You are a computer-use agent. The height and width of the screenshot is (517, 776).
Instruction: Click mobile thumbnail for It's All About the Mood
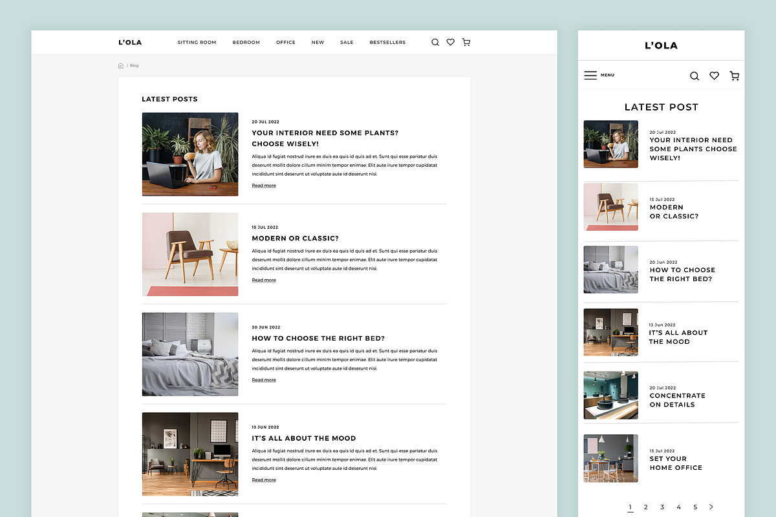pyautogui.click(x=611, y=332)
